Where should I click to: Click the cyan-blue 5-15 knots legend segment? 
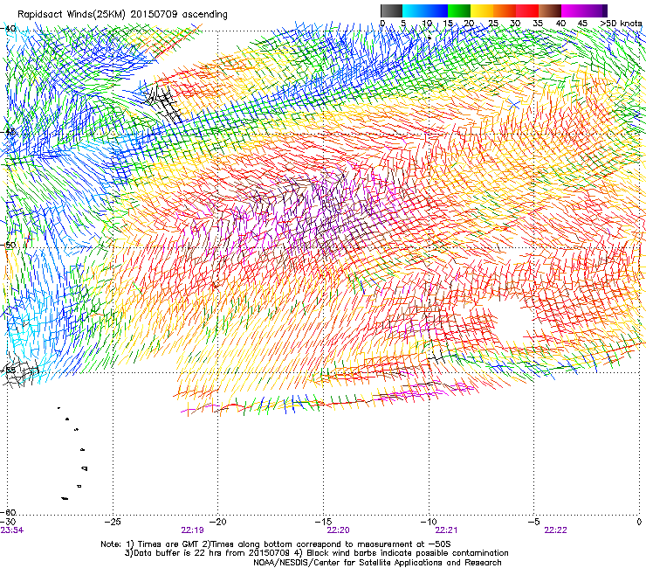click(x=425, y=10)
